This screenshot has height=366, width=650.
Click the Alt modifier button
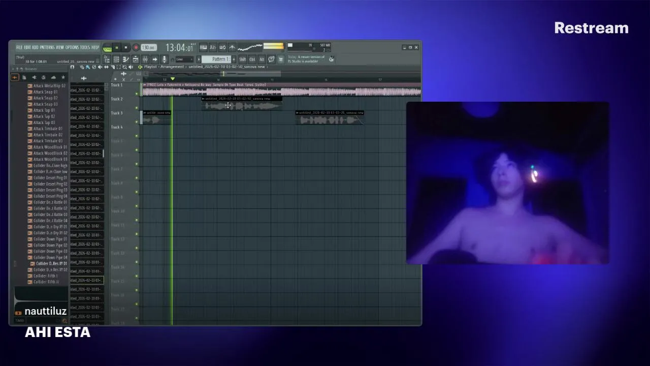tap(262, 59)
